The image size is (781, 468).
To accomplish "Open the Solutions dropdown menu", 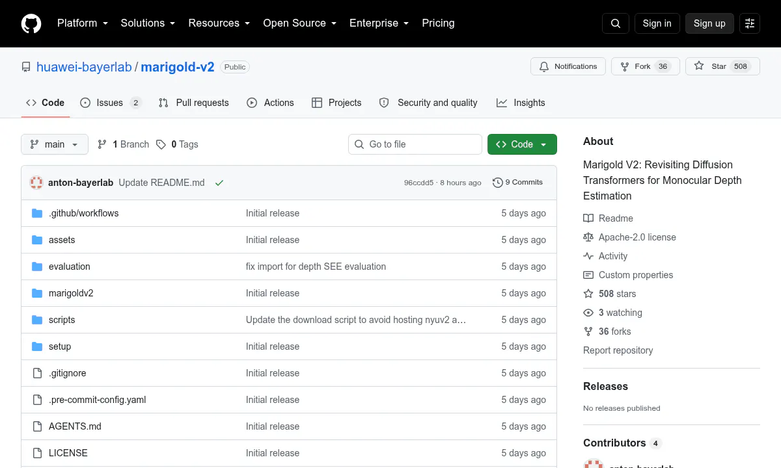I will tap(148, 23).
